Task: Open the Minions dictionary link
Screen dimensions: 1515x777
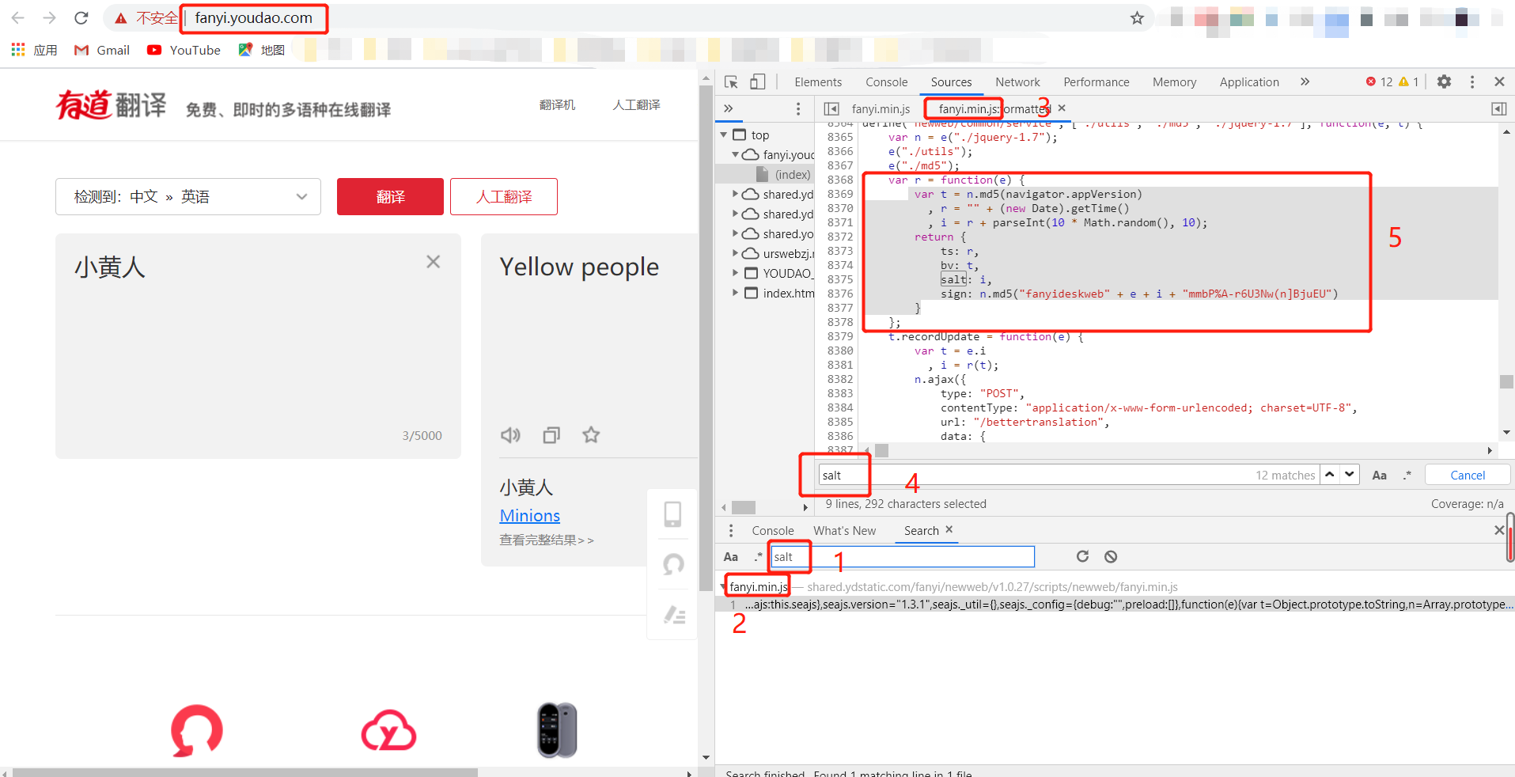Action: 529,516
